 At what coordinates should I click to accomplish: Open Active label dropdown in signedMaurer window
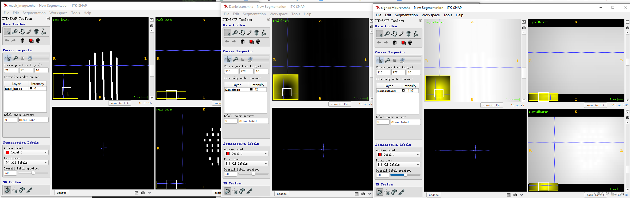(398, 155)
